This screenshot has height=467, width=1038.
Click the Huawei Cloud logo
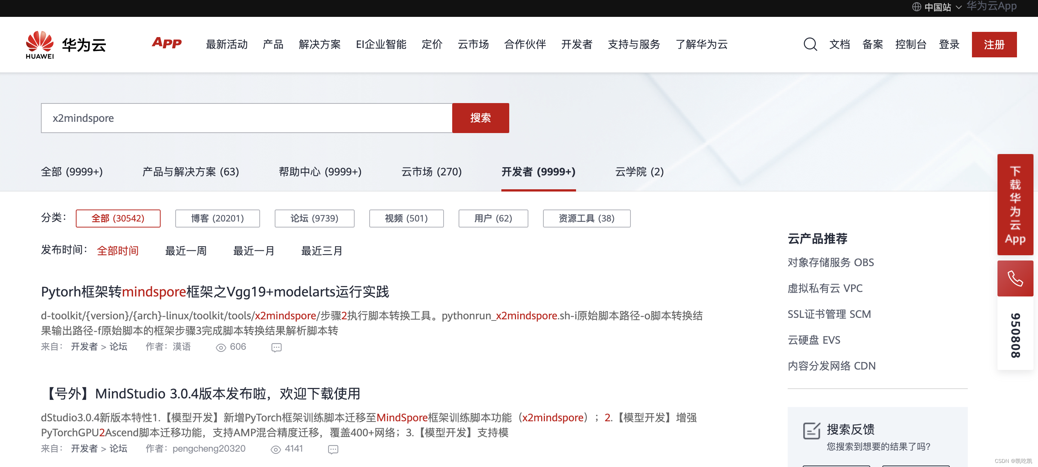pyautogui.click(x=66, y=45)
